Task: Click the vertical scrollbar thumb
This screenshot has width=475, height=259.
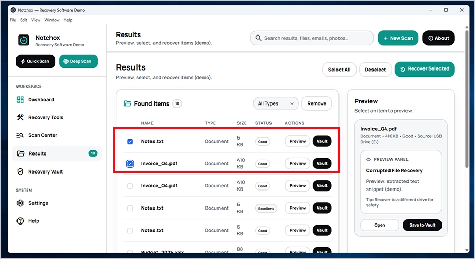Action: pos(467,99)
